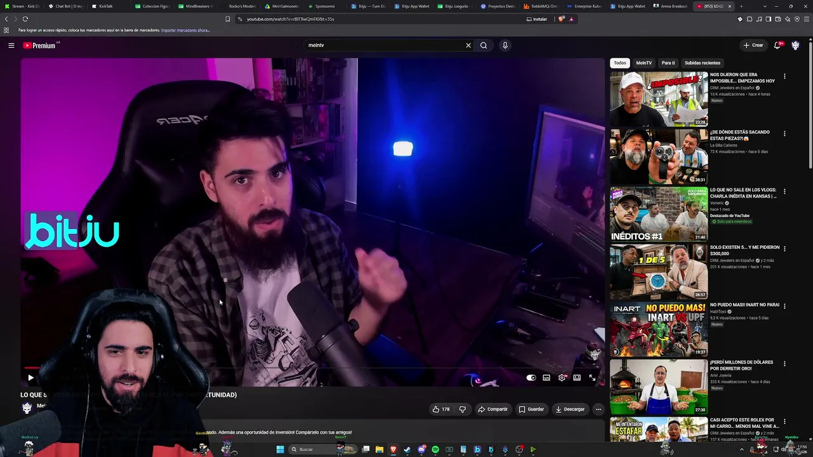
Task: Select the Subidas recientes filter chip
Action: pyautogui.click(x=702, y=63)
